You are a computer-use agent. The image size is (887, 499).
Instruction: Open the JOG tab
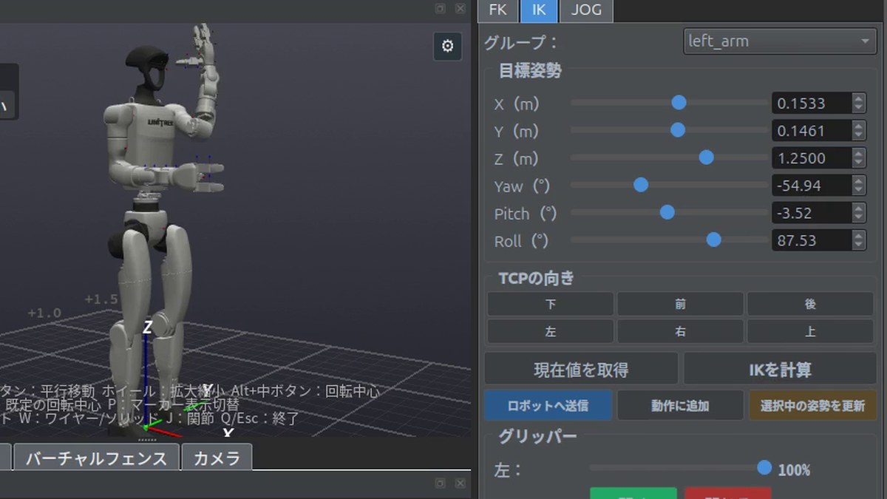point(586,10)
